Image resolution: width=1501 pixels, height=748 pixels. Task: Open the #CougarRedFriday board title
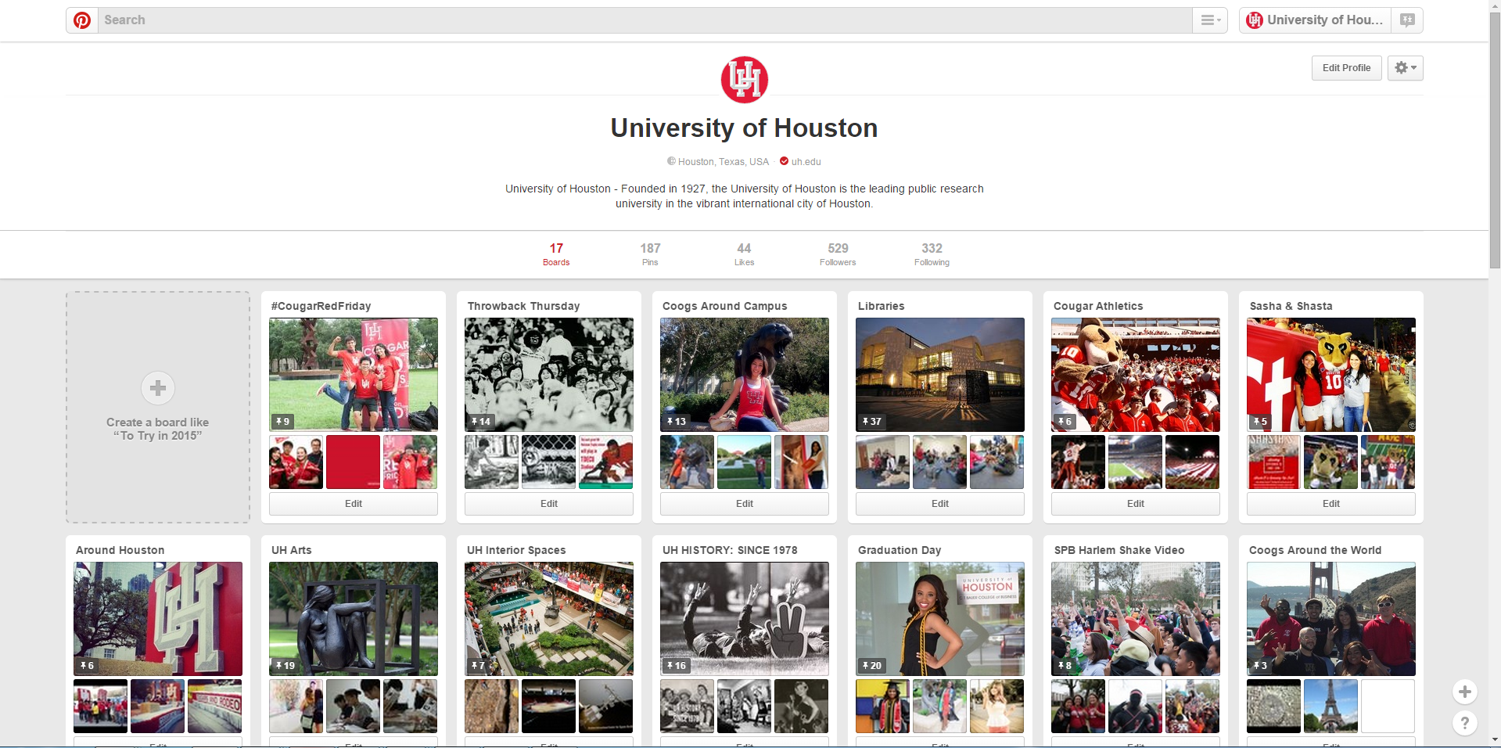click(x=321, y=306)
